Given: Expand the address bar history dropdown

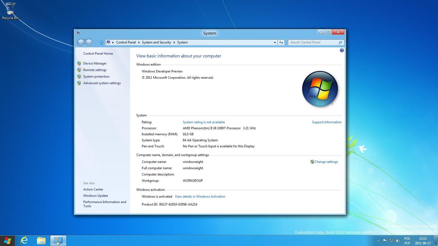Looking at the screenshot, I should [x=275, y=42].
